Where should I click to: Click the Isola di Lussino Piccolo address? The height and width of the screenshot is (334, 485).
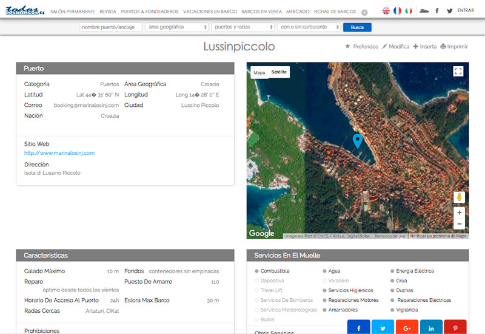(52, 173)
